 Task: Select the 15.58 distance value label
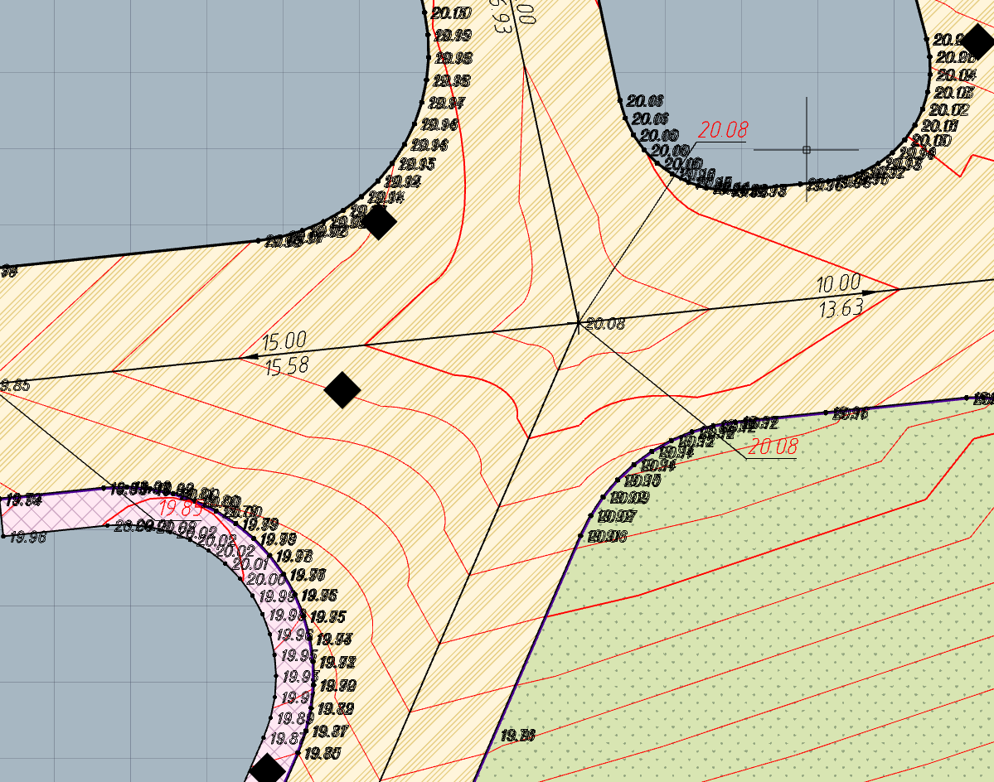click(287, 366)
